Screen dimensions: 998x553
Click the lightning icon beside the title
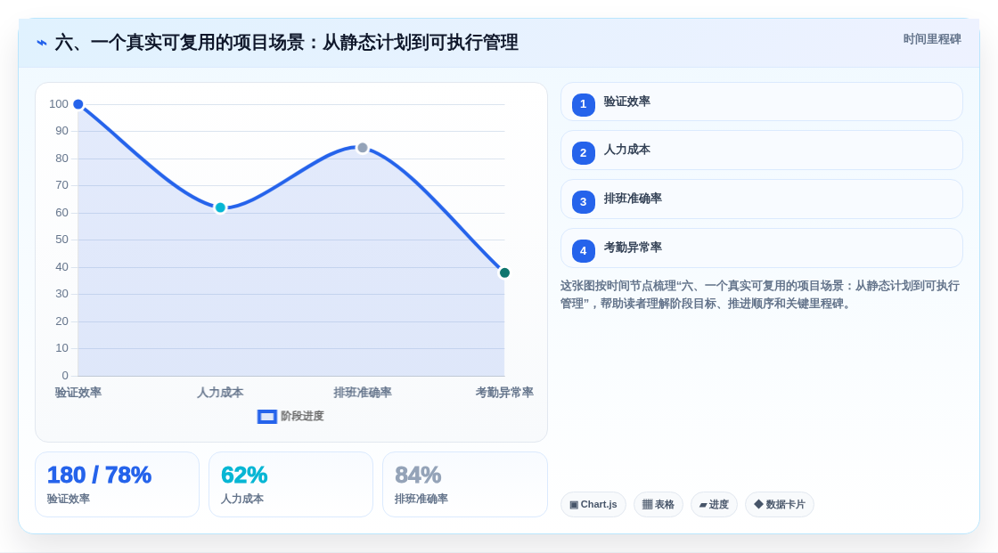click(42, 43)
